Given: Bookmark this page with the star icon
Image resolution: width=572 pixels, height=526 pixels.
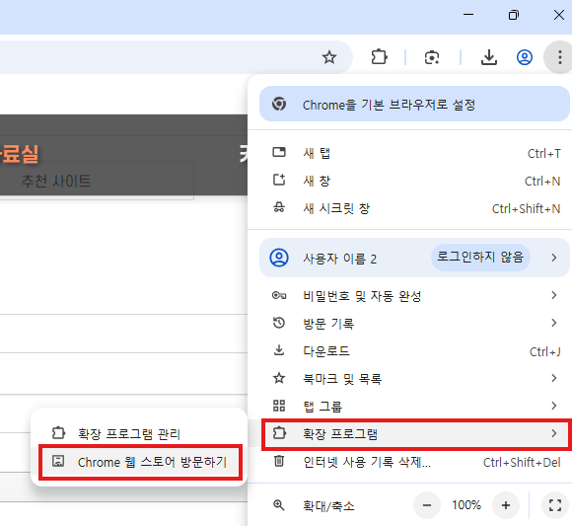Looking at the screenshot, I should coord(329,57).
